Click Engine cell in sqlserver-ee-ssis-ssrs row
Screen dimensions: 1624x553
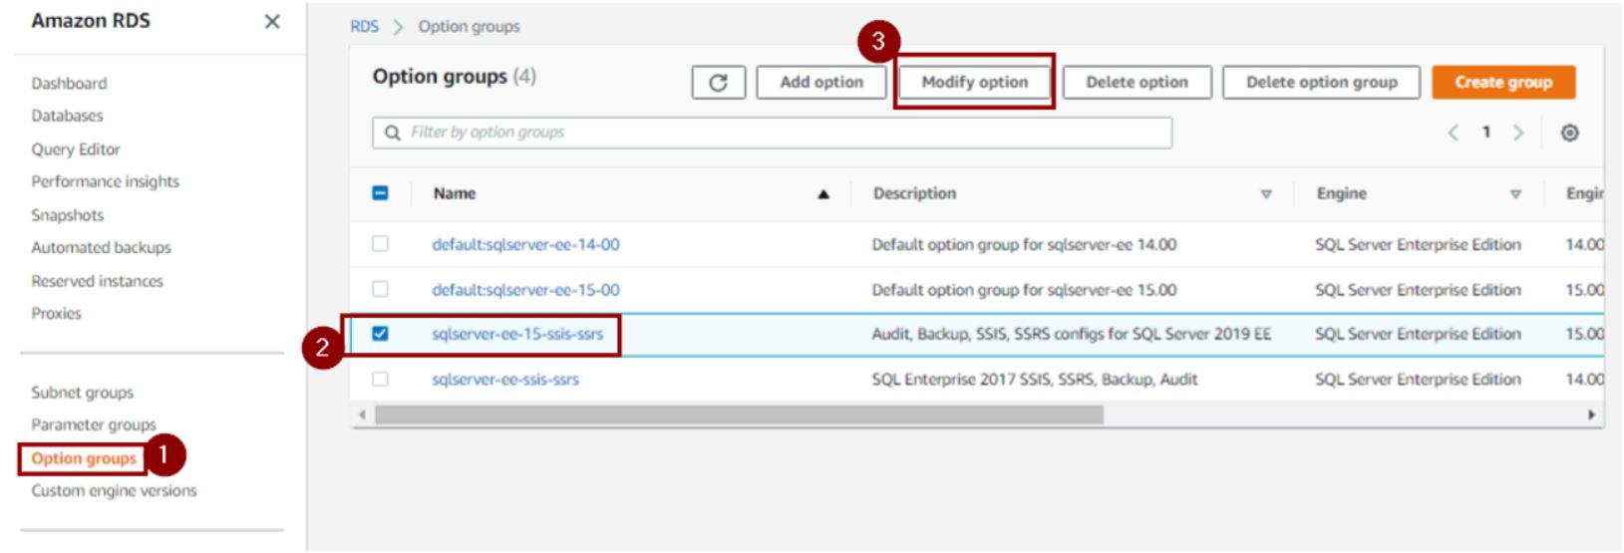tap(1418, 380)
